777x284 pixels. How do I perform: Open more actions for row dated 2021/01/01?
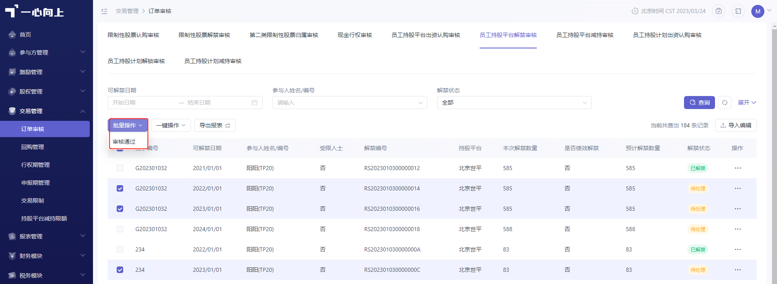pos(738,168)
